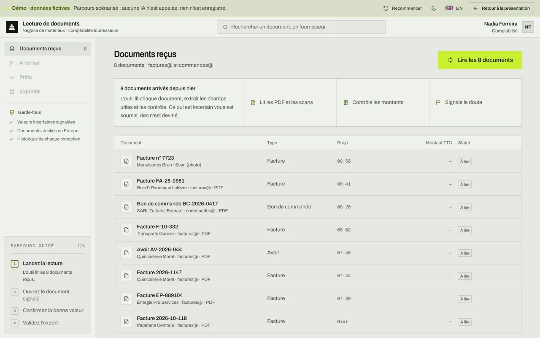
Task: Click document icon for Facture n° 7723
Action: tap(126, 161)
